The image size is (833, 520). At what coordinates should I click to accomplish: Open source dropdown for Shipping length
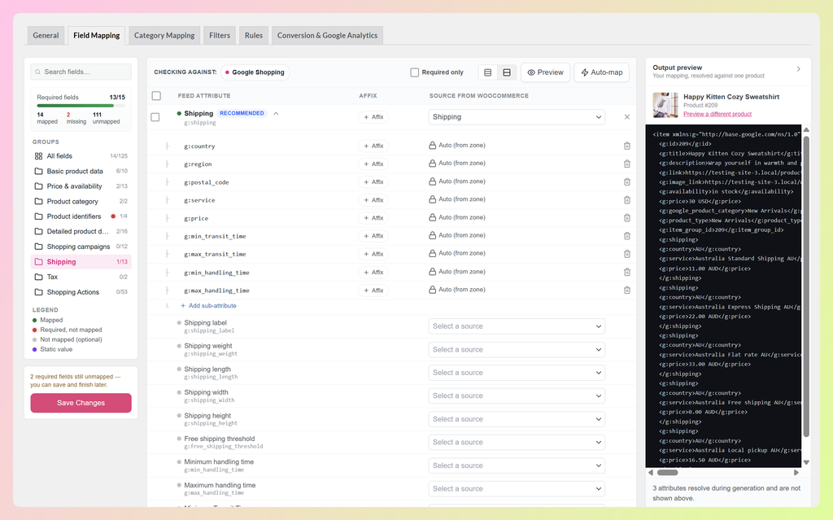coord(517,373)
